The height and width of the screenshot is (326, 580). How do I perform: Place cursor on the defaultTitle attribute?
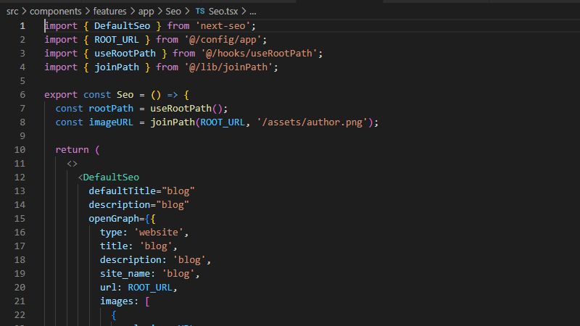(x=123, y=191)
